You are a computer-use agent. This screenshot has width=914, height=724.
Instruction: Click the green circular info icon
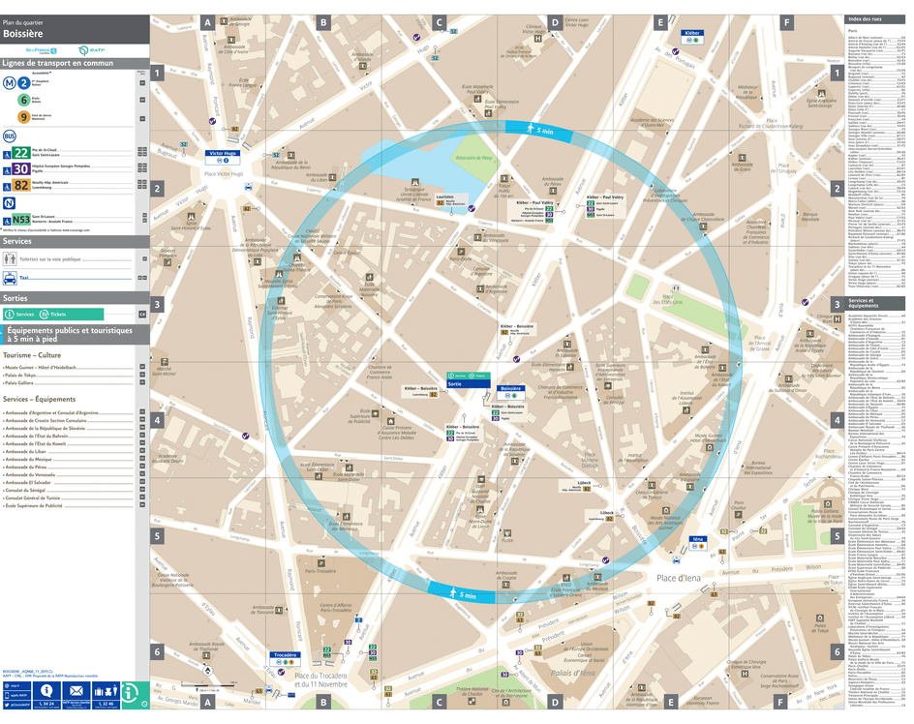[x=128, y=694]
